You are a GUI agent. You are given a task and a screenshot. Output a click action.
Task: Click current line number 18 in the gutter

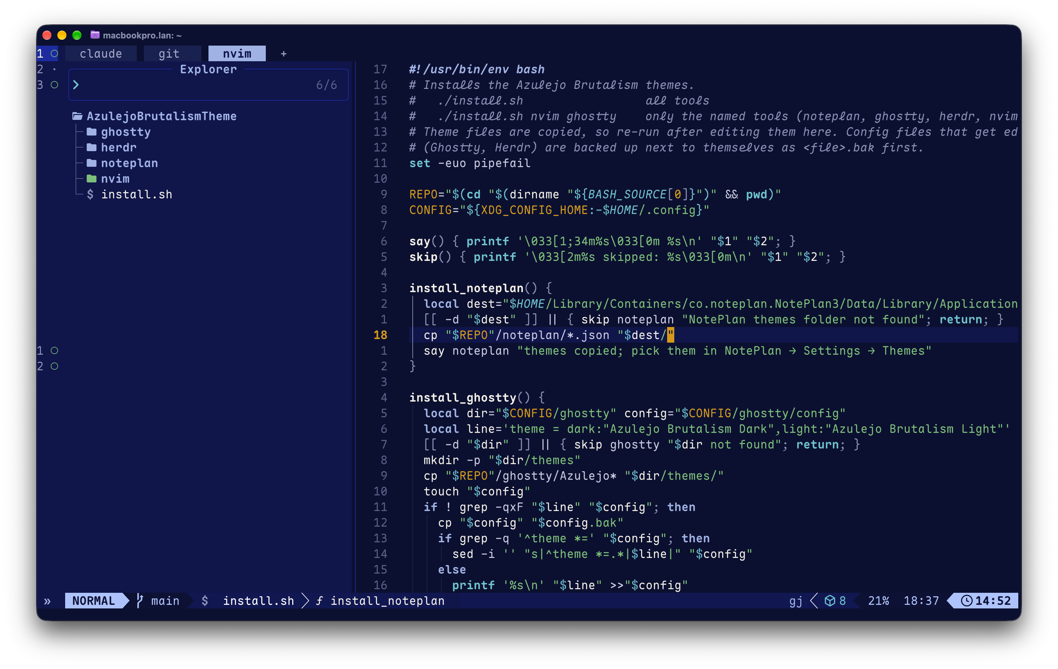(x=380, y=335)
